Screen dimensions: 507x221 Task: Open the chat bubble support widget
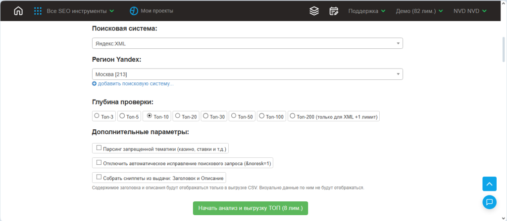click(x=489, y=202)
